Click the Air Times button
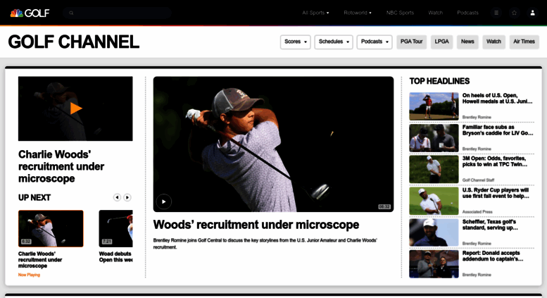Screen dimensions: 547x298 (524, 42)
